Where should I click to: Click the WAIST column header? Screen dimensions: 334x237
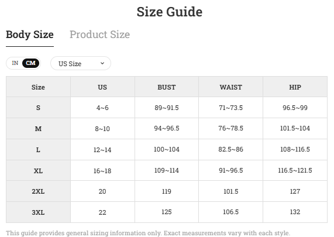pyautogui.click(x=231, y=87)
